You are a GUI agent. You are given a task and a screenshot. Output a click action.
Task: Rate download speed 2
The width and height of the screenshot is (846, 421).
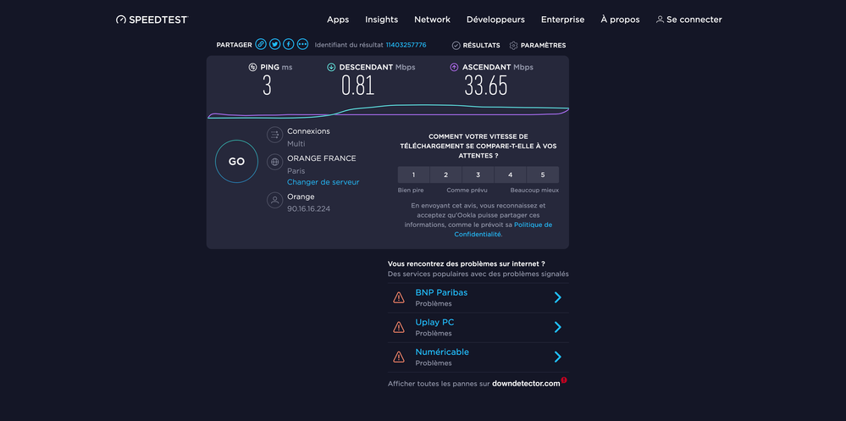[445, 174]
